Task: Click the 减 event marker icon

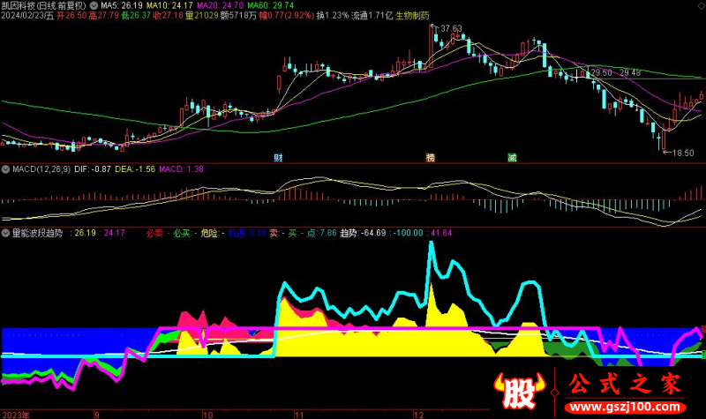Action: (511, 158)
